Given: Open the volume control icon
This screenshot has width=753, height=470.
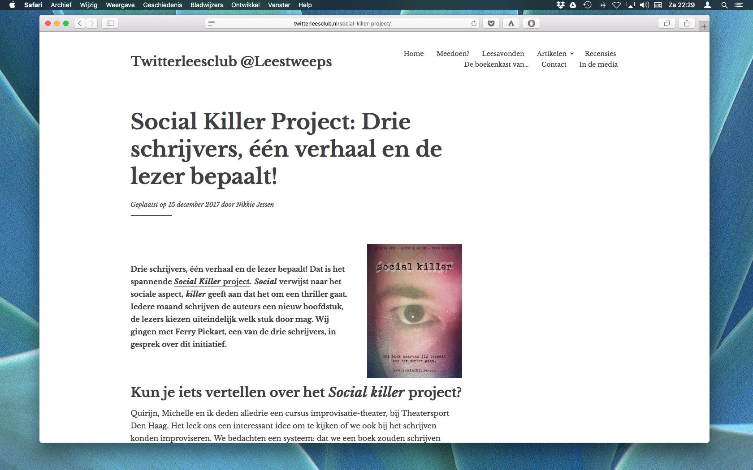Looking at the screenshot, I should 645,5.
